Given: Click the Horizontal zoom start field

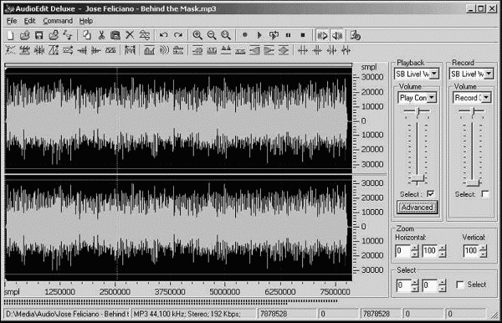Looking at the screenshot, I should pyautogui.click(x=402, y=251).
